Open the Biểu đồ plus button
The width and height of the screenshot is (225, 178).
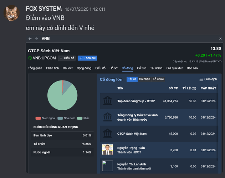[67, 58]
